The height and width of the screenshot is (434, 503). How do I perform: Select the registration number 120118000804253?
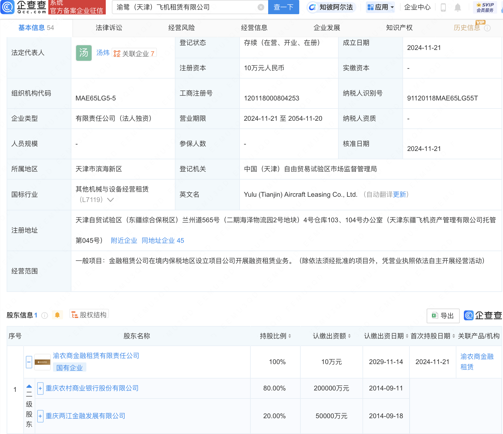tap(271, 98)
